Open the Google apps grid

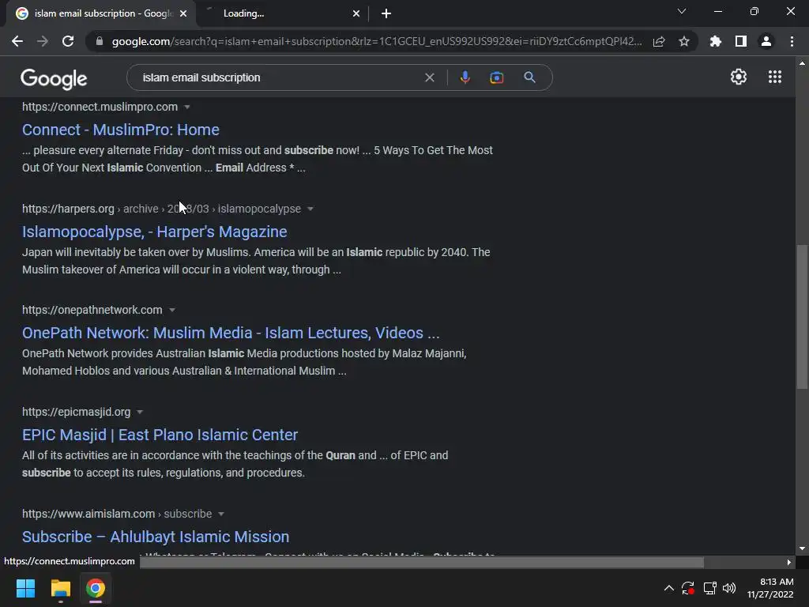(775, 77)
